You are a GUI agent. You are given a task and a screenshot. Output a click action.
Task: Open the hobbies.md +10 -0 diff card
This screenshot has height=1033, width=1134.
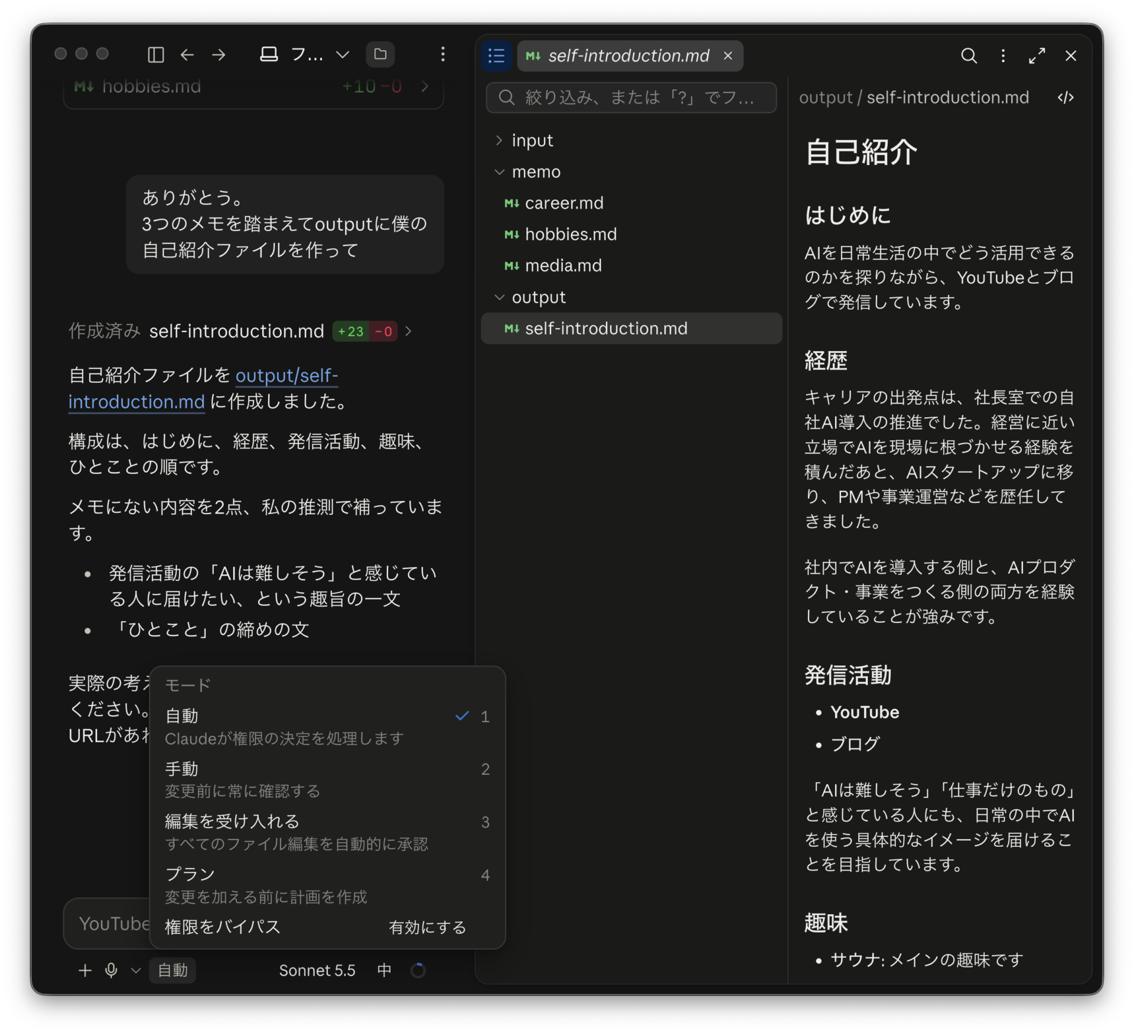(x=253, y=87)
